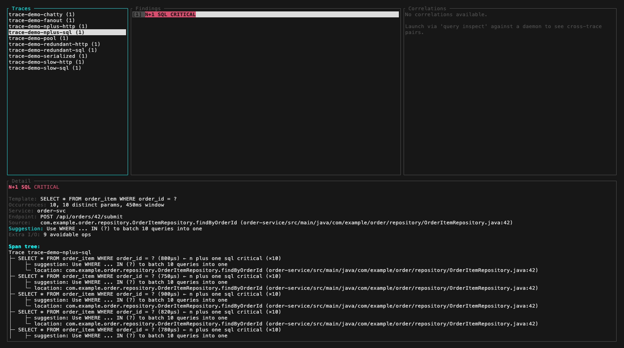This screenshot has height=348, width=624.
Task: Select the SELECT span with 800µs
Action: pos(149,258)
